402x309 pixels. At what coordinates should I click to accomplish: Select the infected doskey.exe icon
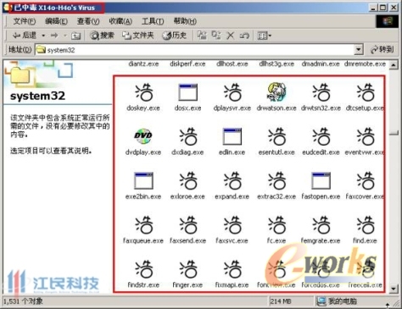[x=144, y=92]
